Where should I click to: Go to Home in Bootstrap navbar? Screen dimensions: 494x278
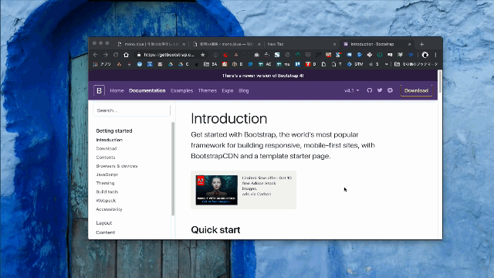[x=117, y=90]
